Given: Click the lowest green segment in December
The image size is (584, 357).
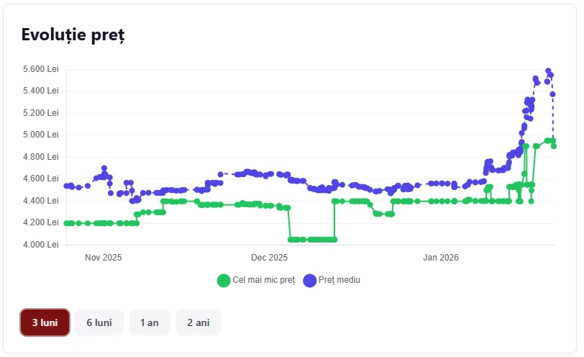Looking at the screenshot, I should (x=312, y=240).
